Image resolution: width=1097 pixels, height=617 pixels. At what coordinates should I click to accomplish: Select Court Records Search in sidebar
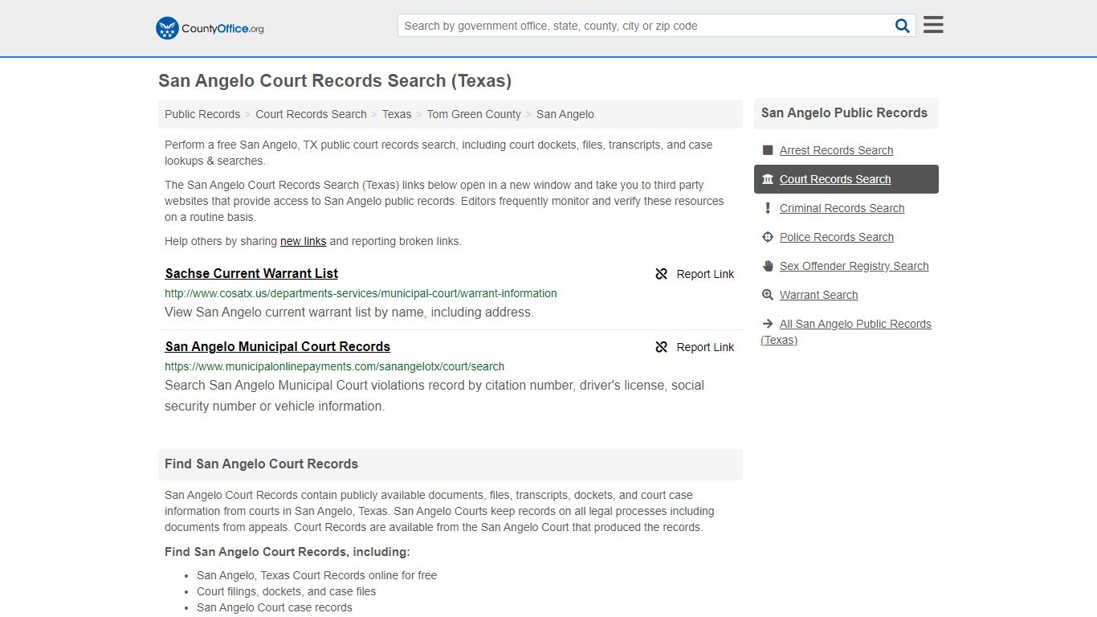click(x=835, y=179)
